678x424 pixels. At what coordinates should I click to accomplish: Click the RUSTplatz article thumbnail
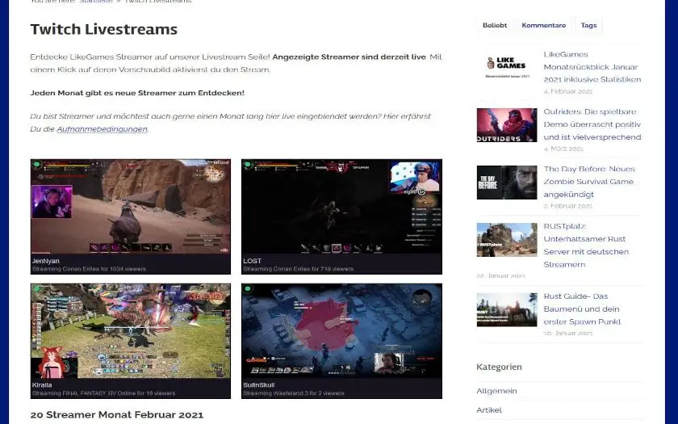(507, 240)
